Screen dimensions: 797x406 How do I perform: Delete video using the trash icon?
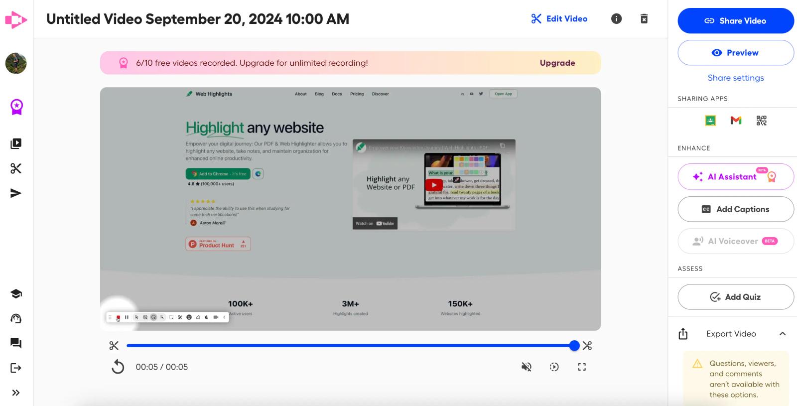click(x=644, y=19)
